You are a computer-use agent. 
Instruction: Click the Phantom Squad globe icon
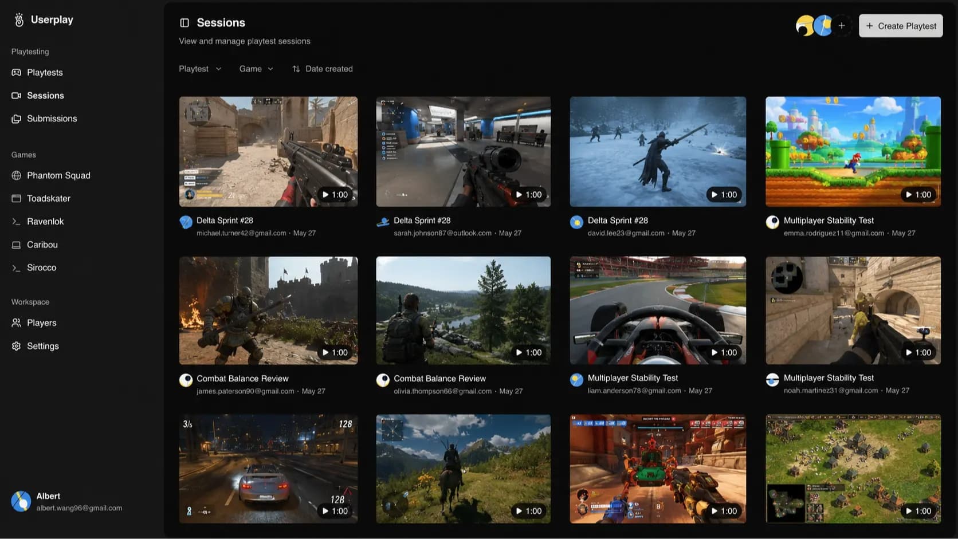pos(16,175)
